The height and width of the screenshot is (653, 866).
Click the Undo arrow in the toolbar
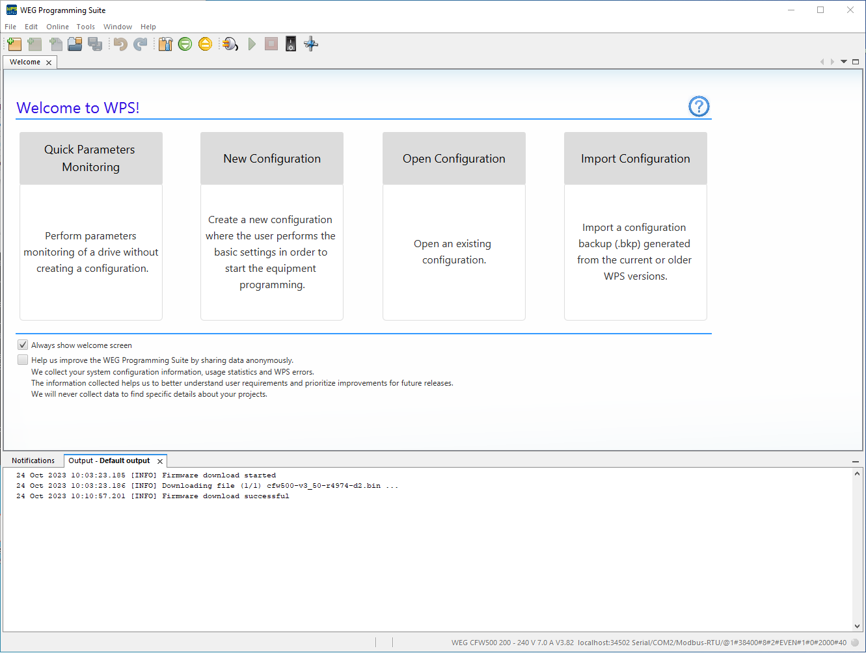(x=120, y=44)
